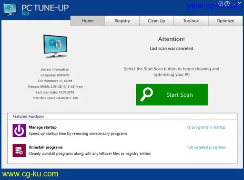Screen dimensions: 244x180
Task: Open settings gear icon in title bar
Action: coord(221,3)
